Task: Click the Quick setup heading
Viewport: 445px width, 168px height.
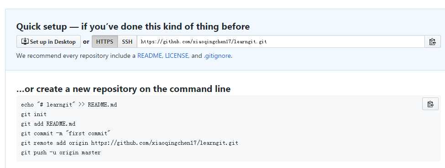Action: 133,26
